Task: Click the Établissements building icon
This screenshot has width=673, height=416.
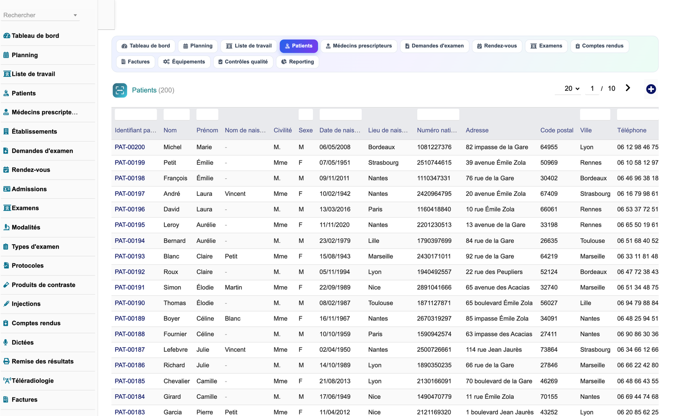Action: click(x=6, y=132)
